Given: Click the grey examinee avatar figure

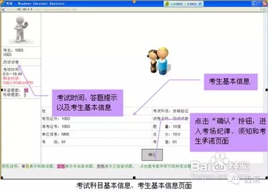Looking at the screenshot, I should pyautogui.click(x=21, y=29).
